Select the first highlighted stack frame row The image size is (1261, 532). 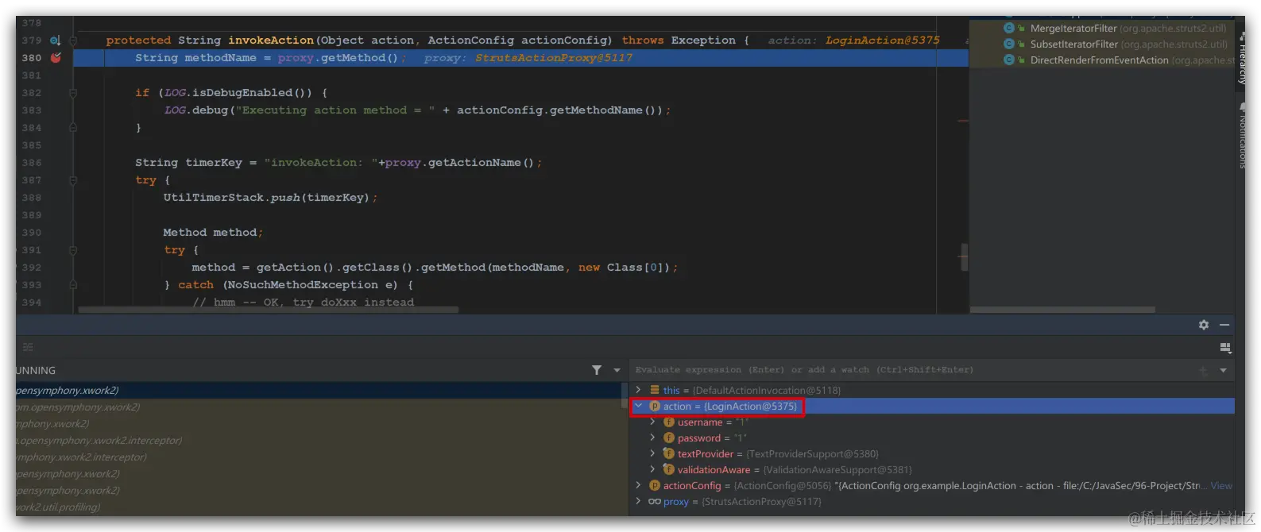pyautogui.click(x=318, y=390)
